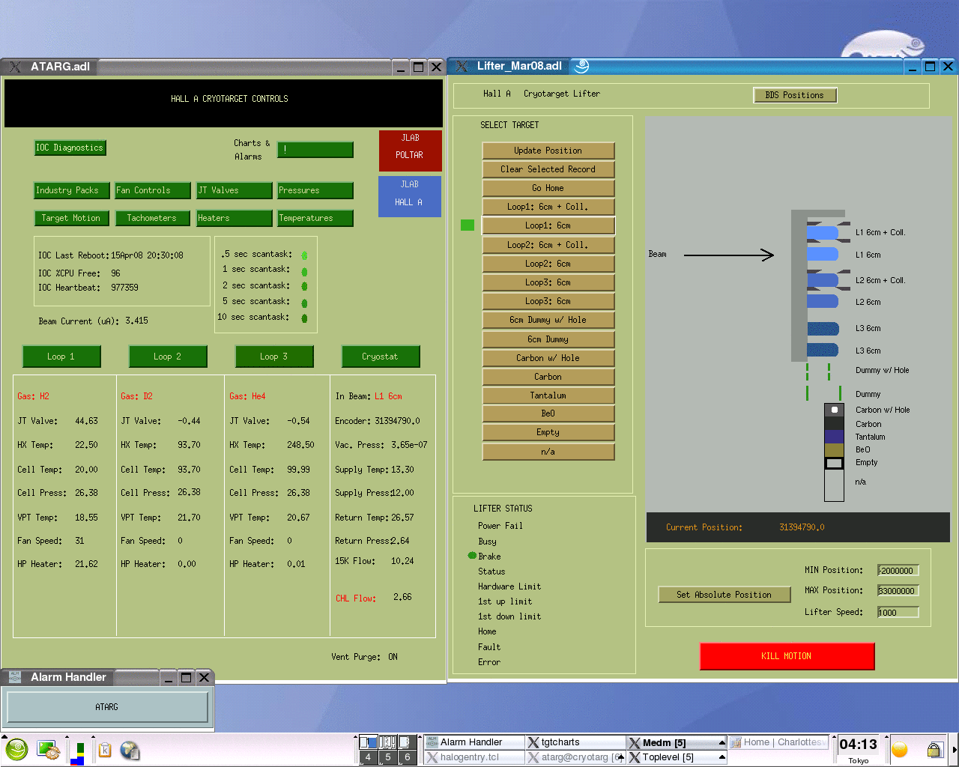Click the MAX Position input field
The height and width of the screenshot is (767, 959).
point(898,591)
